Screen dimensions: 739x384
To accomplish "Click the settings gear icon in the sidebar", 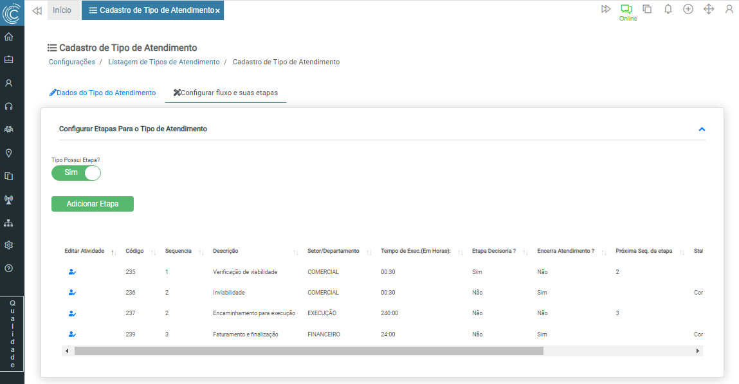I will [9, 245].
